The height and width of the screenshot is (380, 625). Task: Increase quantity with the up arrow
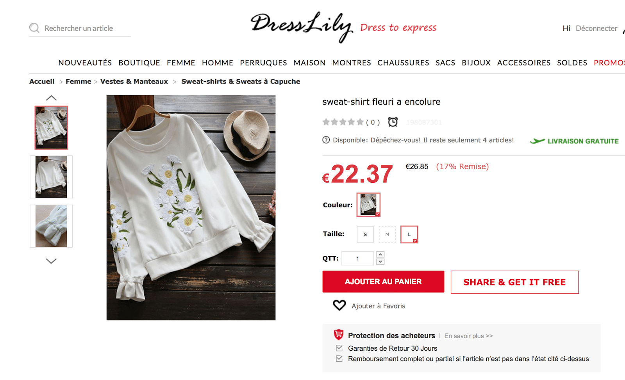380,255
